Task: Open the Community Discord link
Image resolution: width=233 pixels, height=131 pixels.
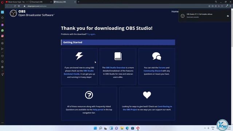Action: (x=153, y=71)
